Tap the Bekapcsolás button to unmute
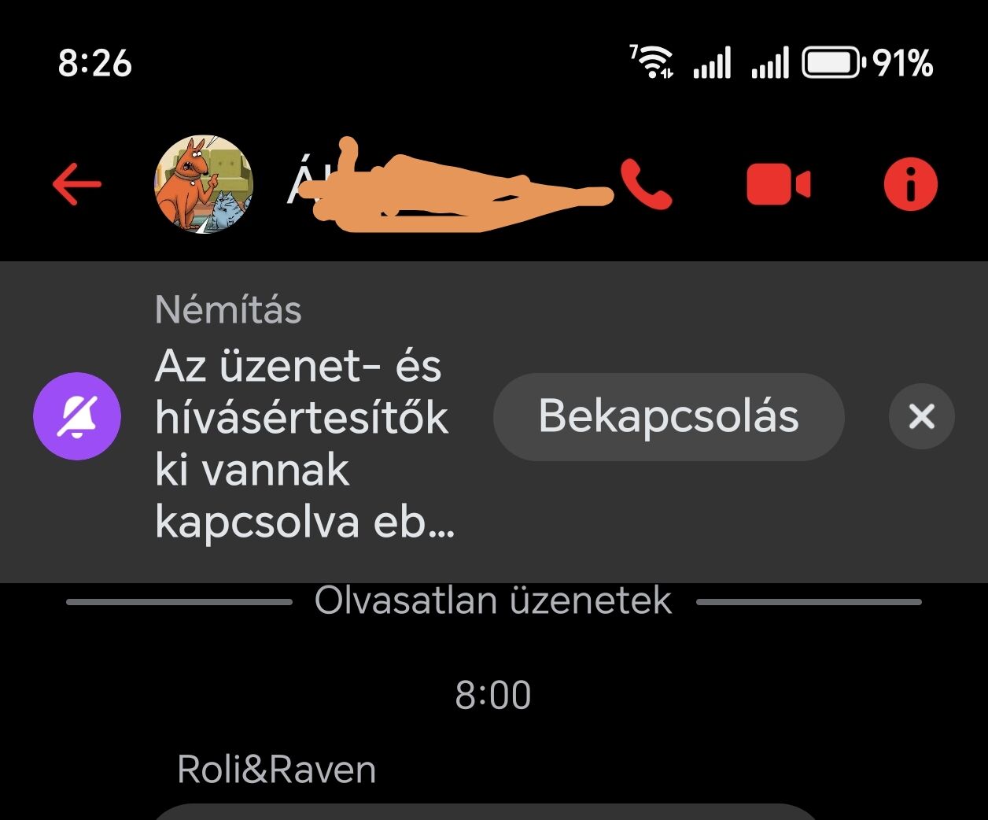 (669, 416)
